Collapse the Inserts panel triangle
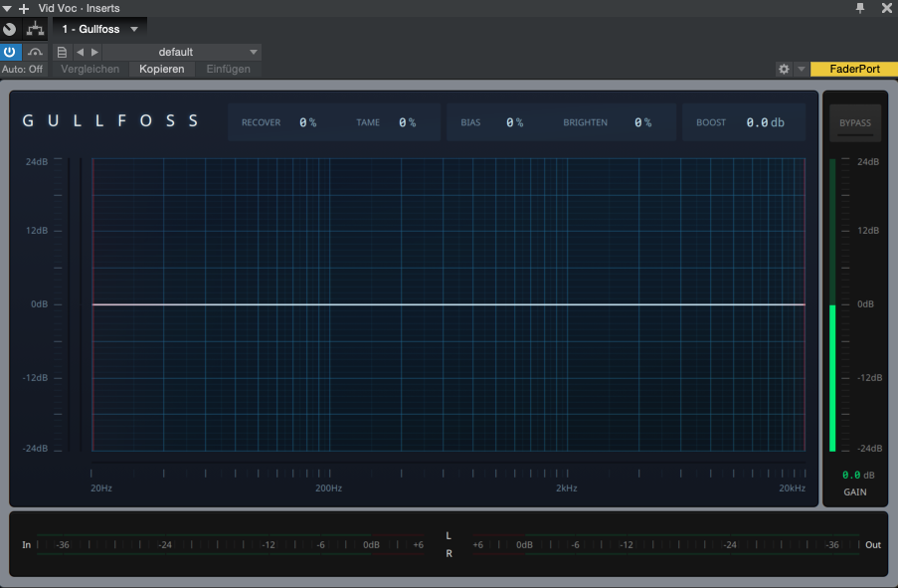Screen dimensions: 898x588 click(7, 9)
